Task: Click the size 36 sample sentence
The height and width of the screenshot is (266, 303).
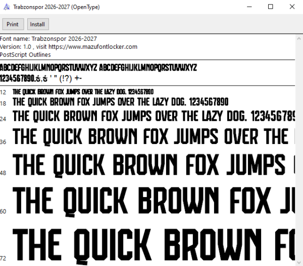Action: tap(154, 137)
